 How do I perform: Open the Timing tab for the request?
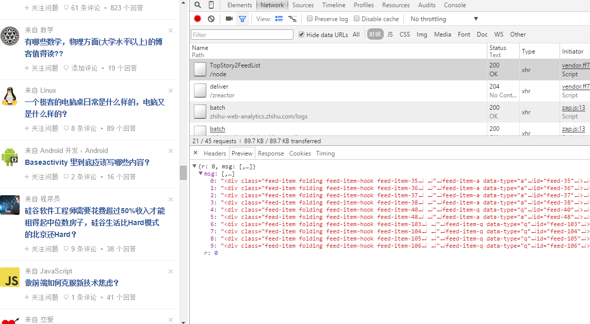[325, 153]
